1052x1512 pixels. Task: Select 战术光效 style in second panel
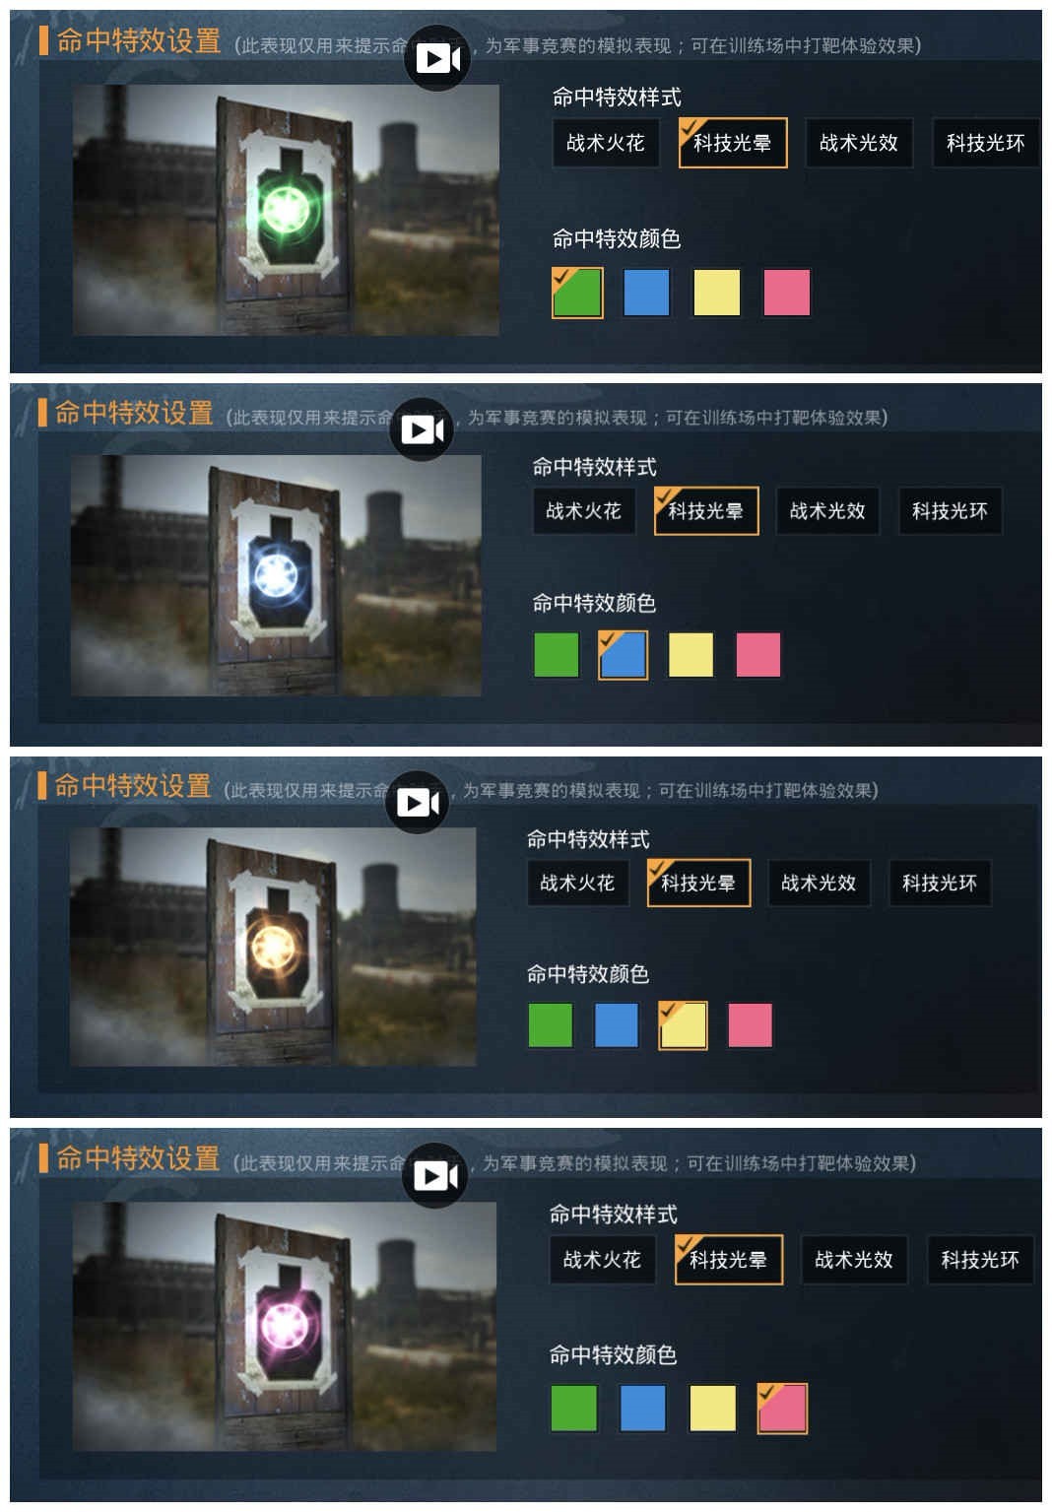click(x=827, y=511)
